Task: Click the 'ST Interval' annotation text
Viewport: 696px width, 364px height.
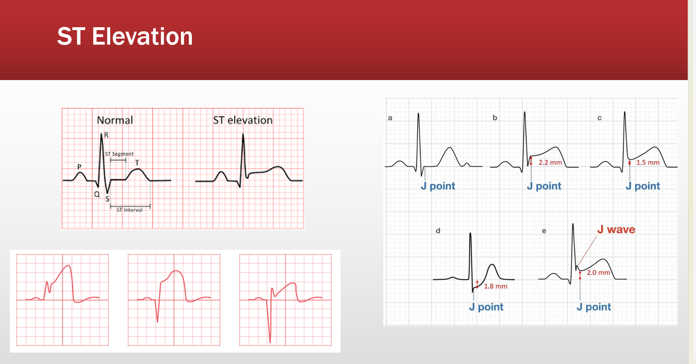Action: [130, 210]
